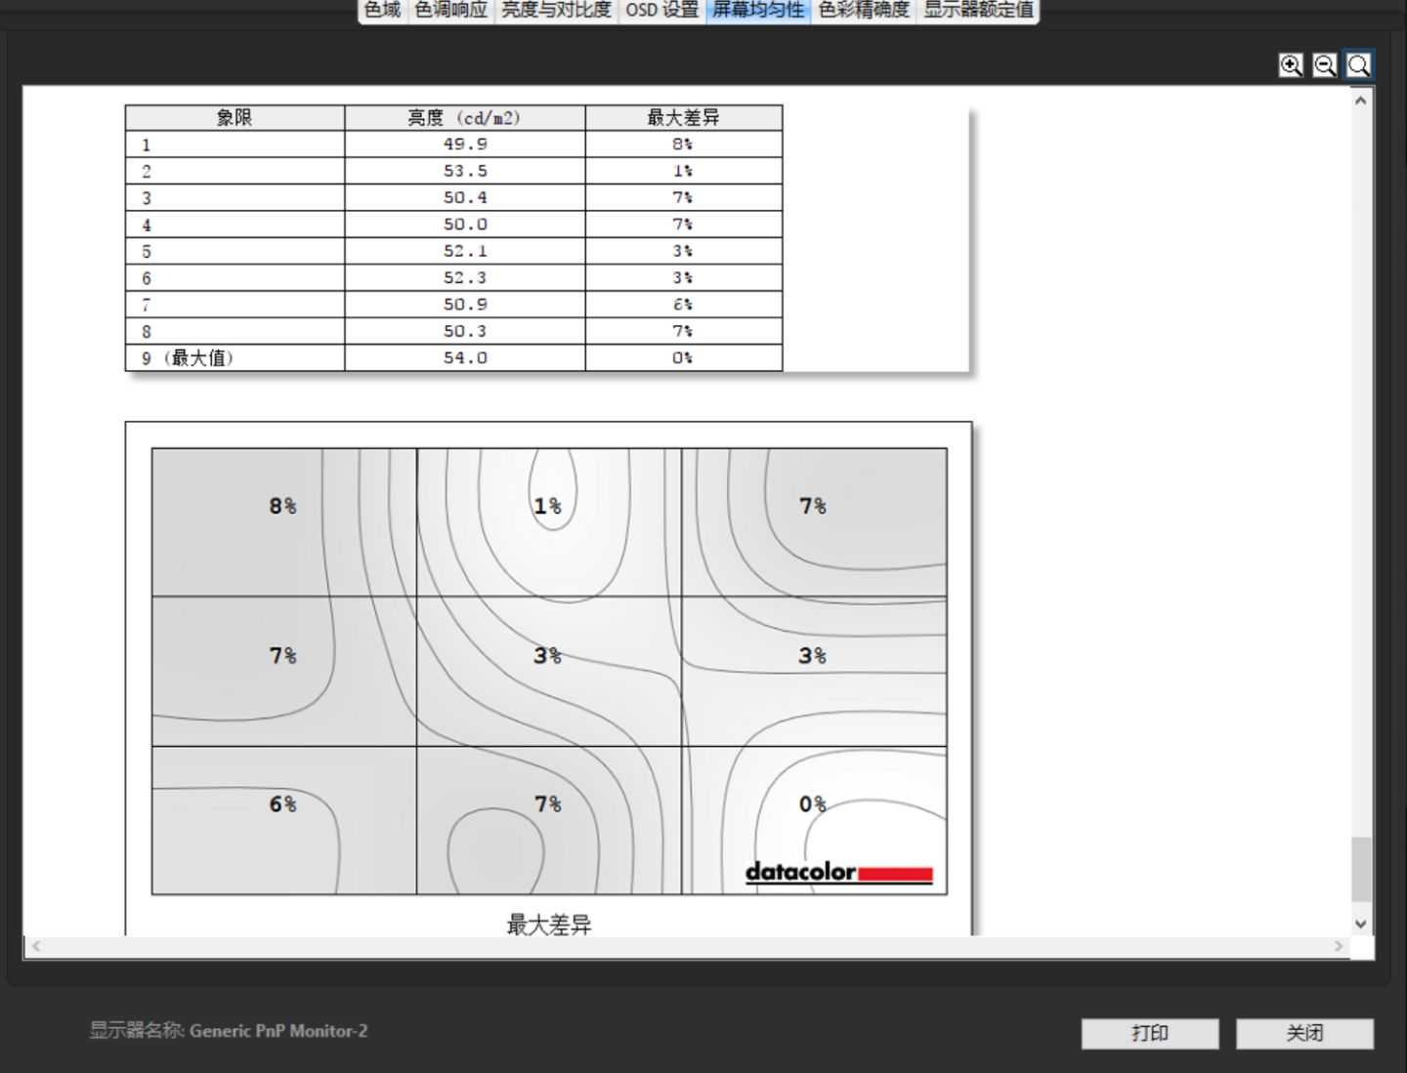Click the zoom in magnifier icon
This screenshot has width=1407, height=1073.
1291,65
